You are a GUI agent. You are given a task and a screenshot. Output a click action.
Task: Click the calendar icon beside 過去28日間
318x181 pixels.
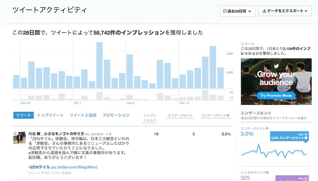coord(225,11)
